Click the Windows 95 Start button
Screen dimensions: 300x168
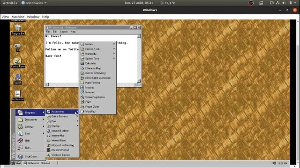point(16,163)
